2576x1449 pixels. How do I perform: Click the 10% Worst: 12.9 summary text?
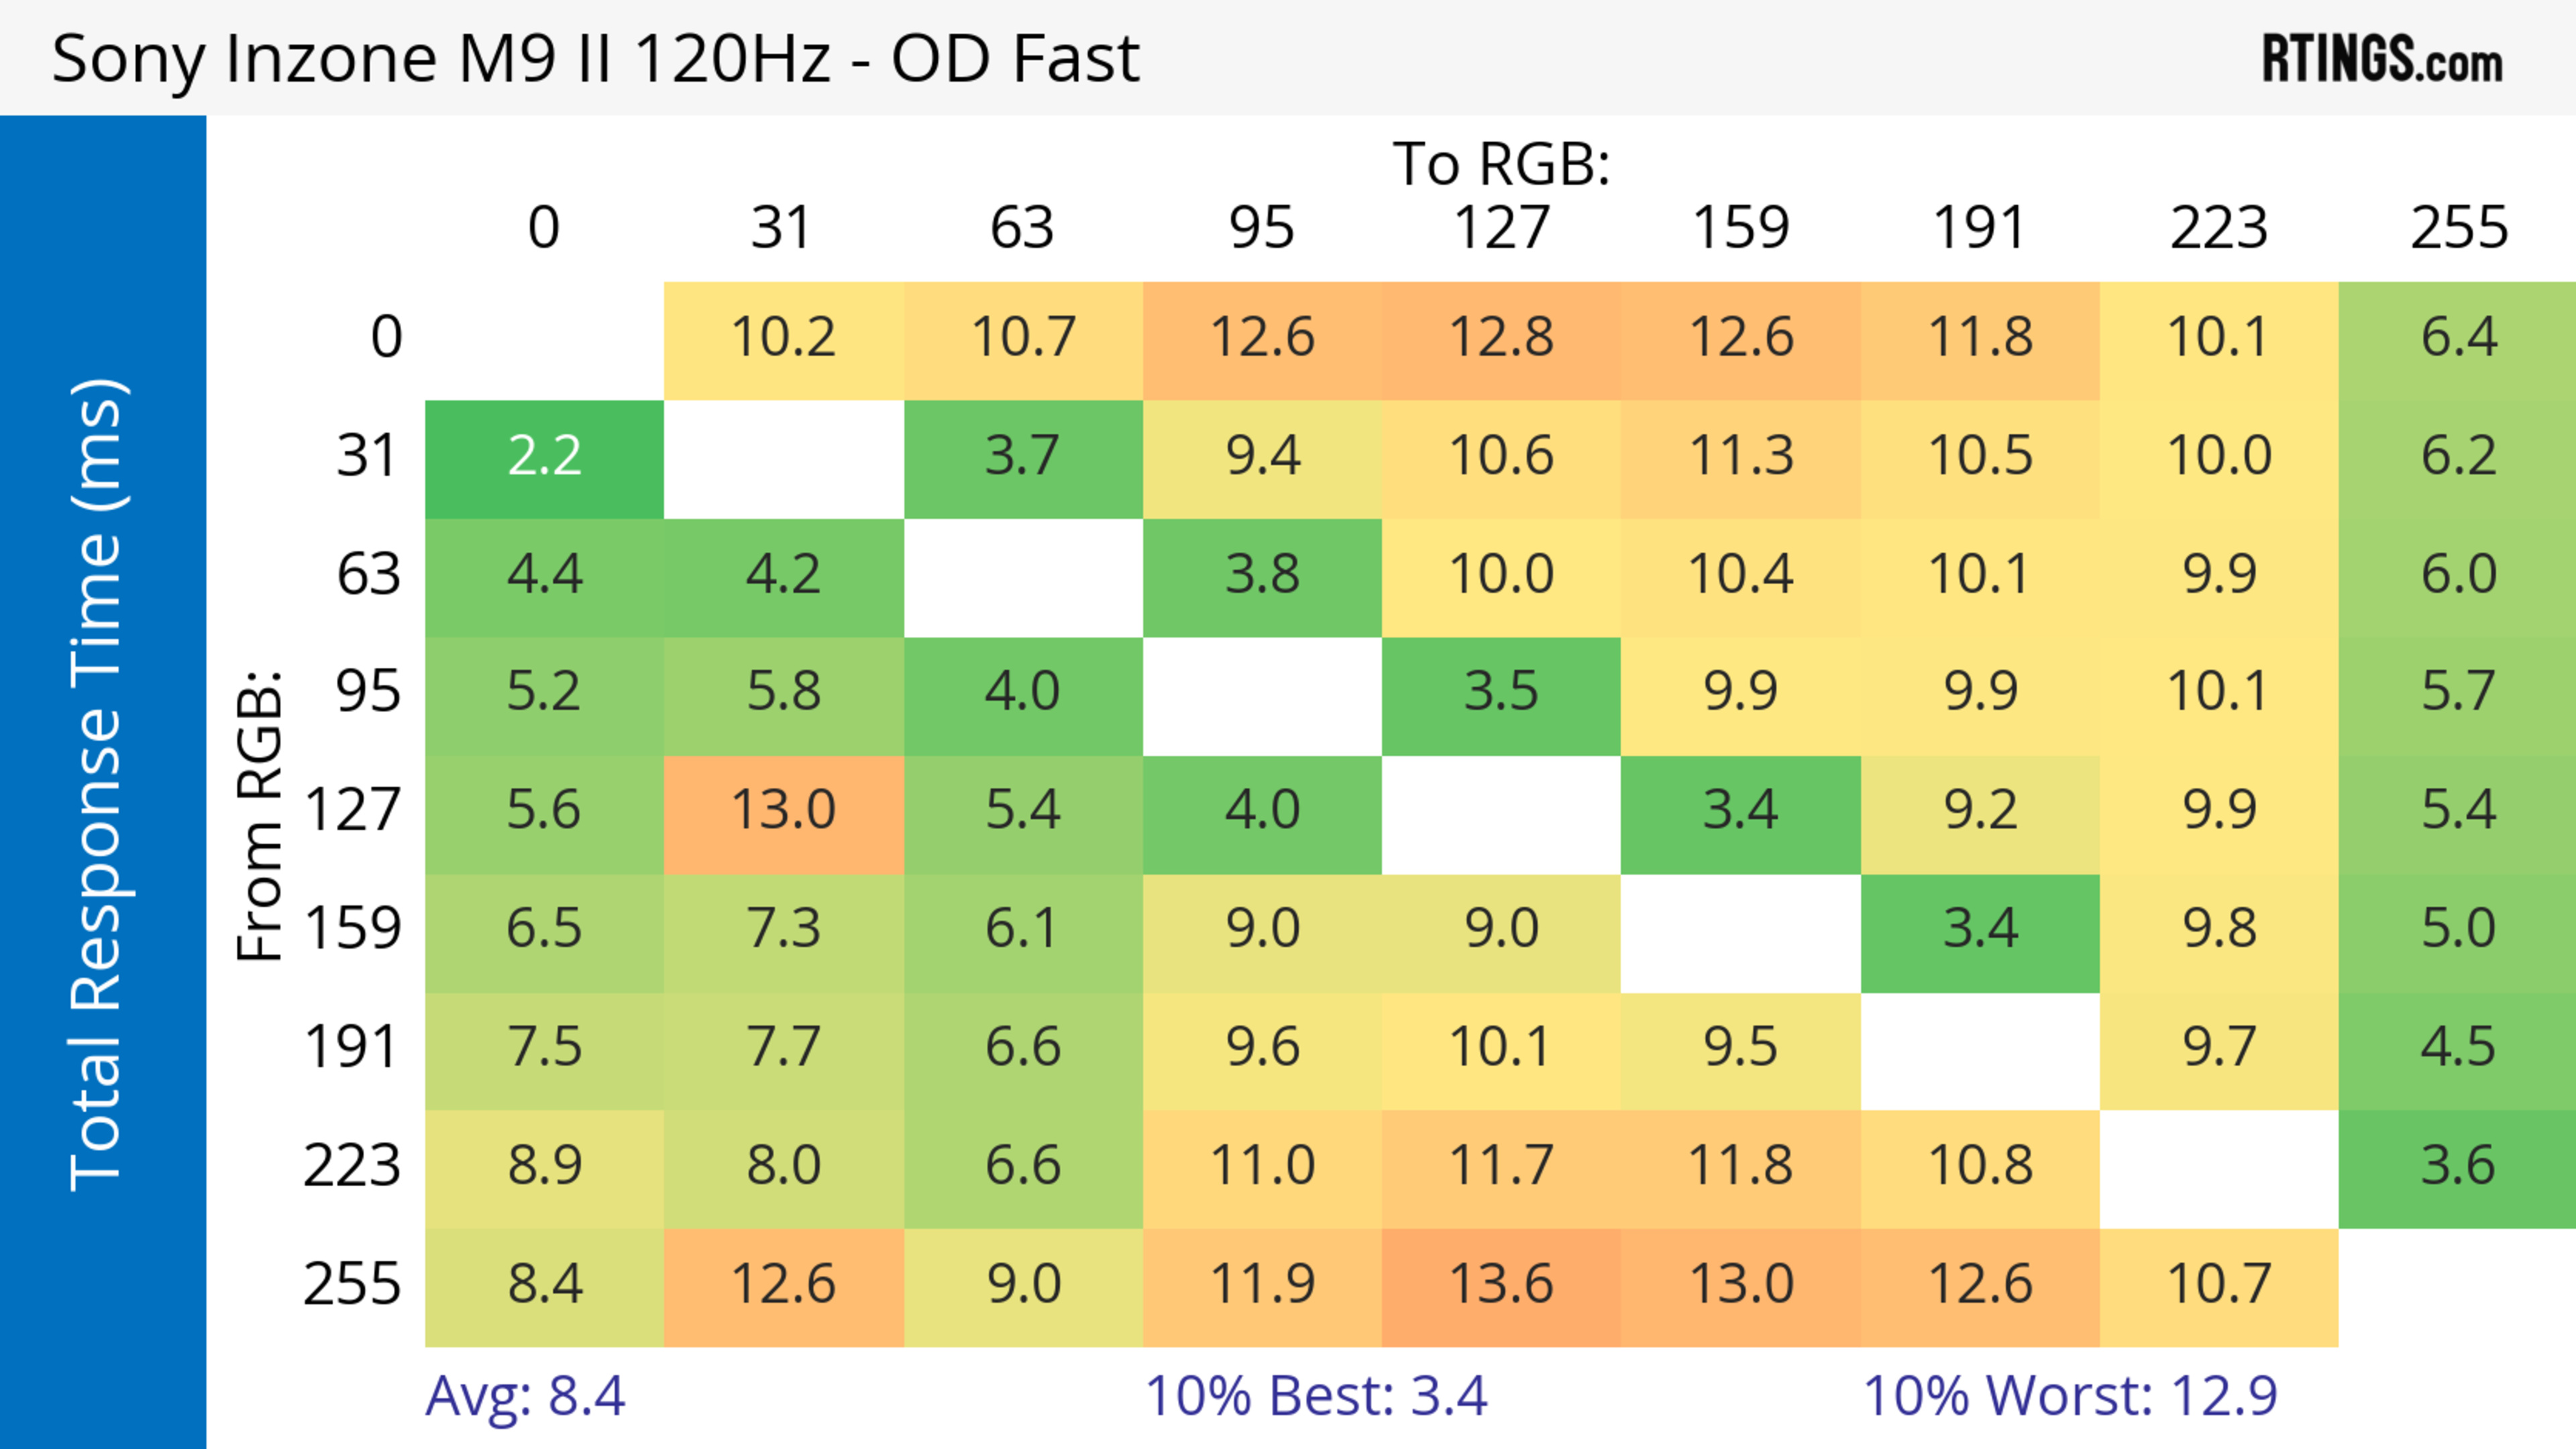2070,1396
